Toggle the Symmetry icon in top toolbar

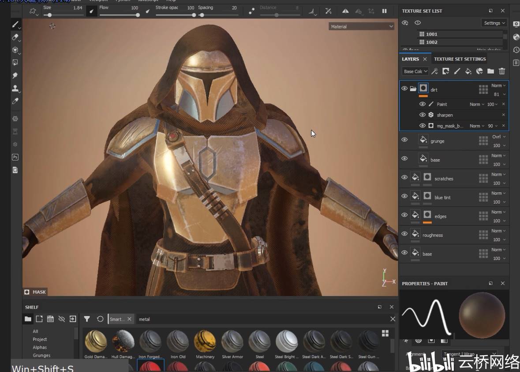coord(345,11)
